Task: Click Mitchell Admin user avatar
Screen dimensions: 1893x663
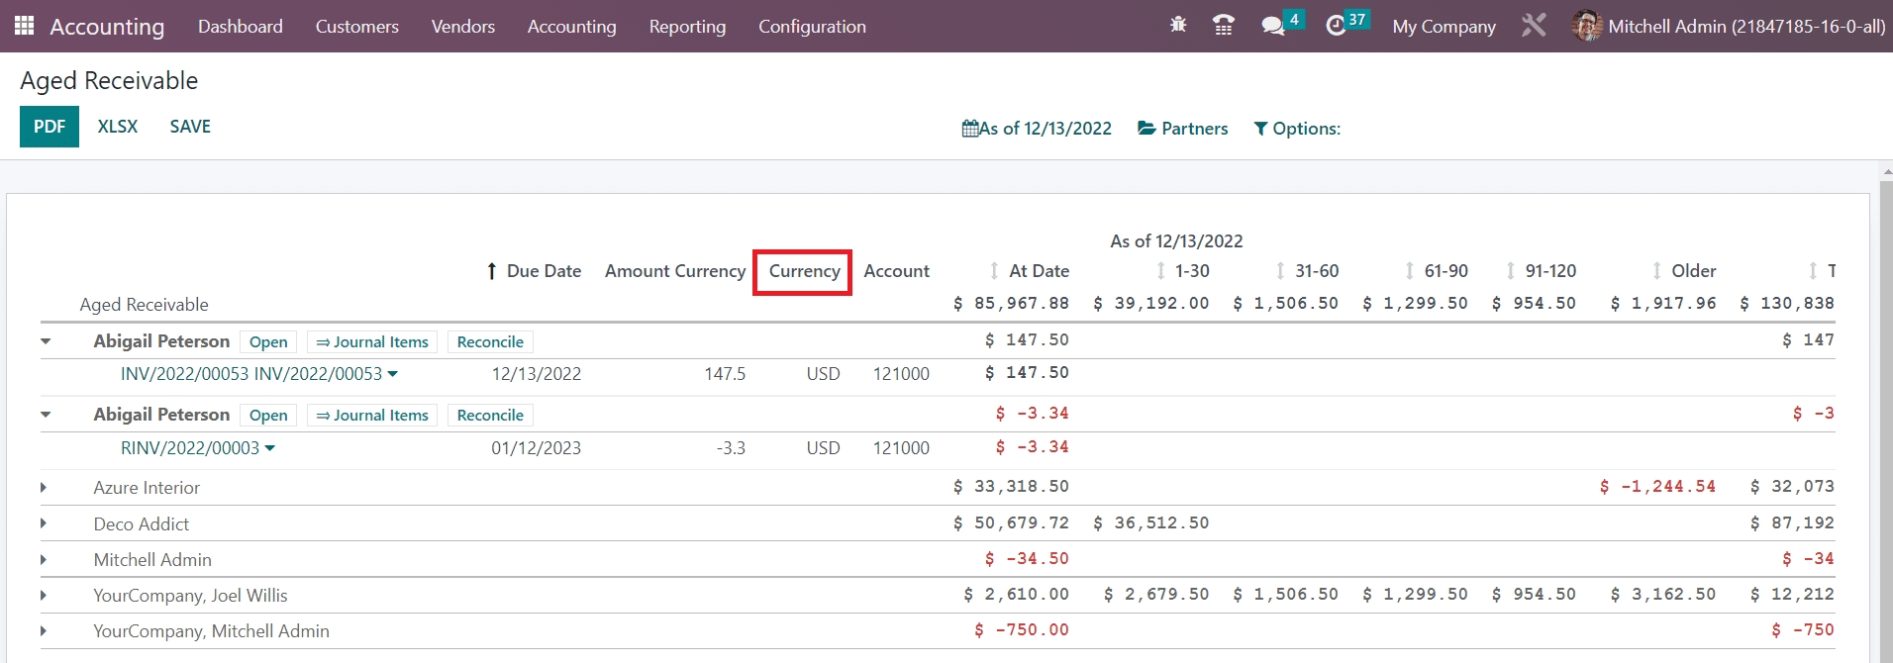Action: point(1586,26)
